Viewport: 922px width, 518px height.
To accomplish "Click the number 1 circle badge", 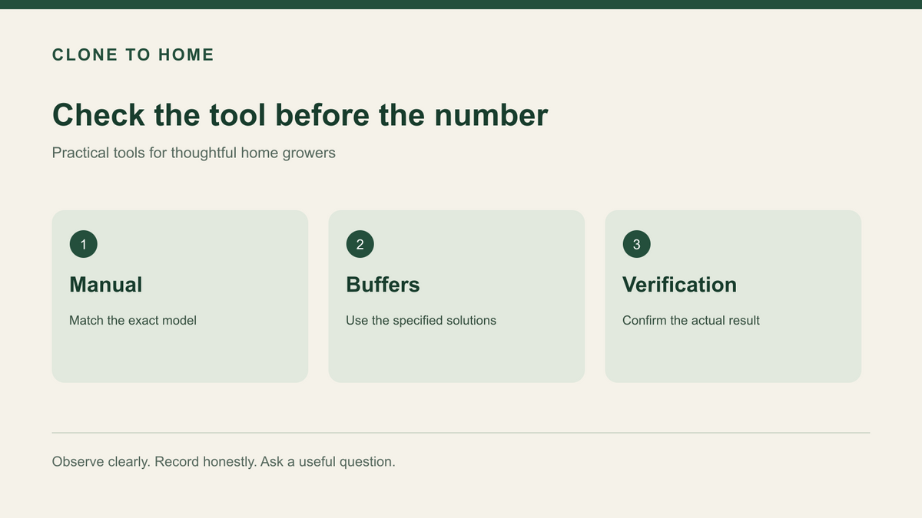I will click(x=83, y=245).
